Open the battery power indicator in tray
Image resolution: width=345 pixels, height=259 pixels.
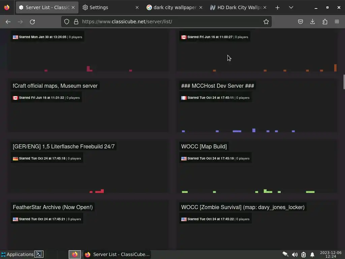tap(304, 255)
